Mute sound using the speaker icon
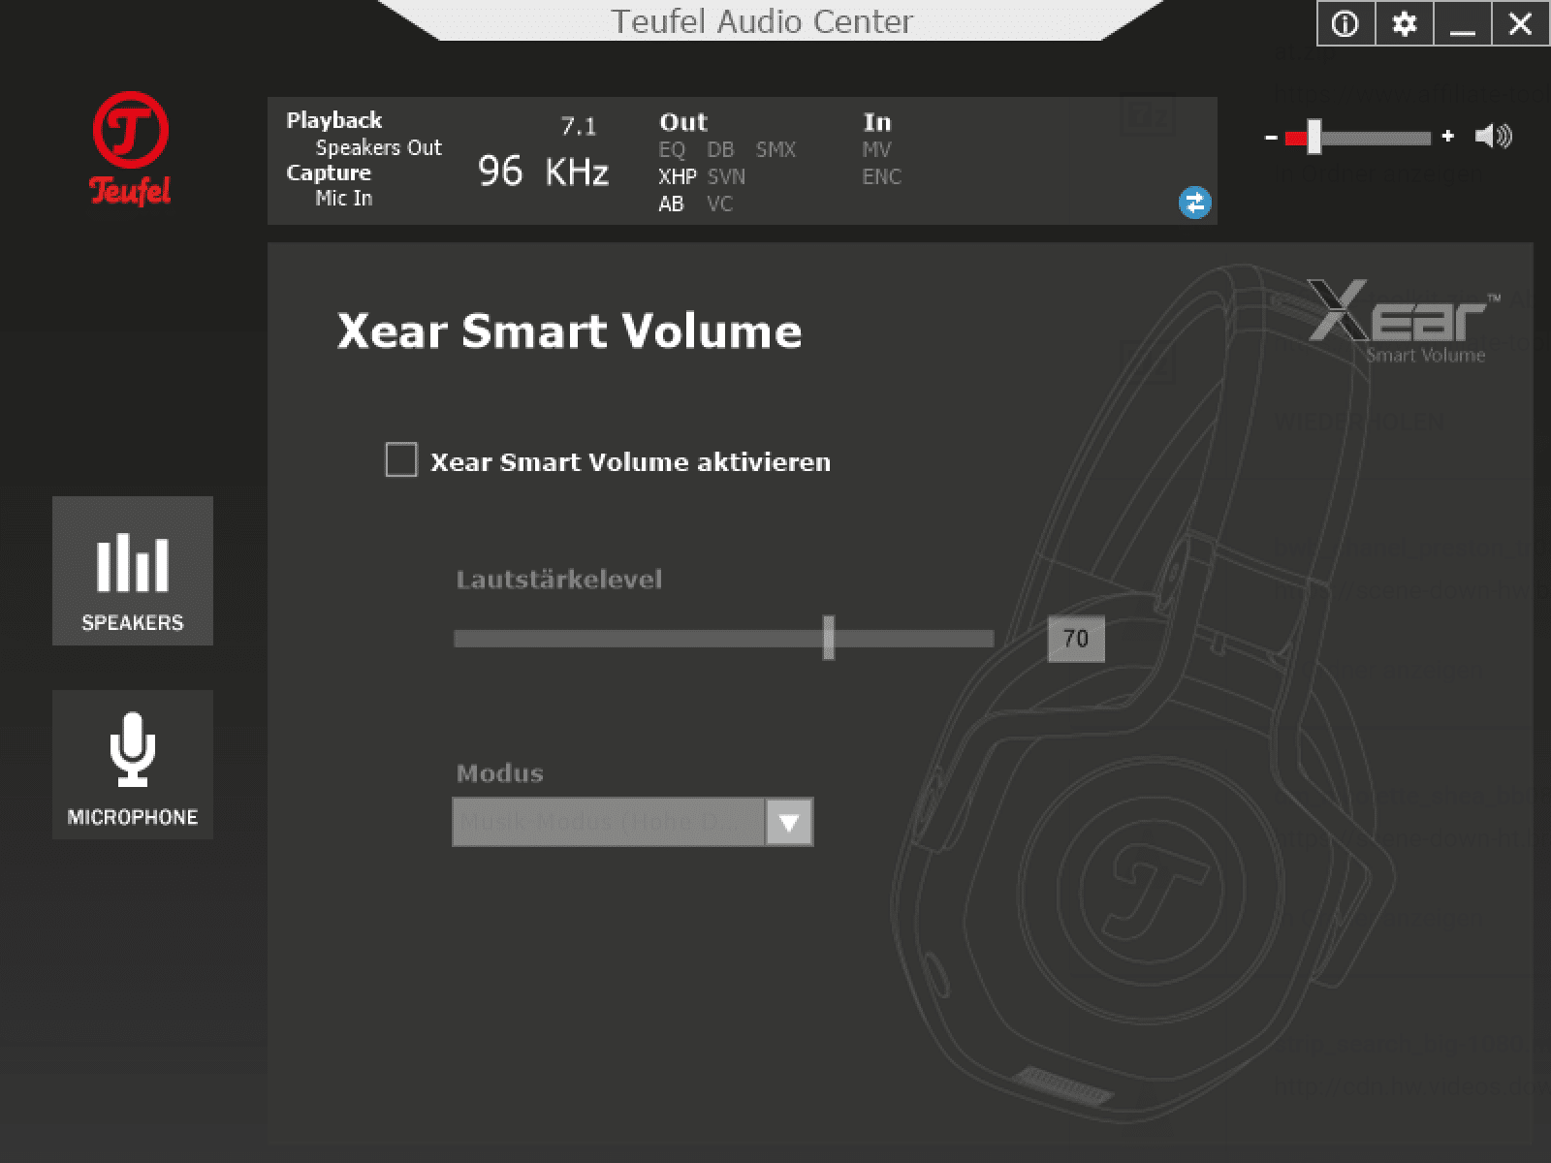 tap(1493, 137)
